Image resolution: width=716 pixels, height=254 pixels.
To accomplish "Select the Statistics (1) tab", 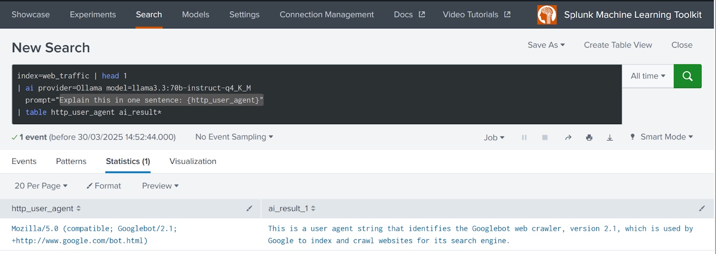I will pos(128,161).
